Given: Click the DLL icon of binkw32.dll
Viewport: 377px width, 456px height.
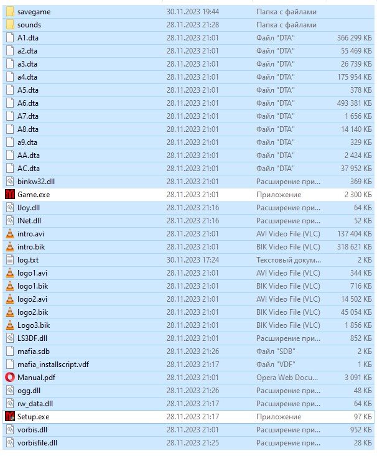Looking at the screenshot, I should point(10,182).
